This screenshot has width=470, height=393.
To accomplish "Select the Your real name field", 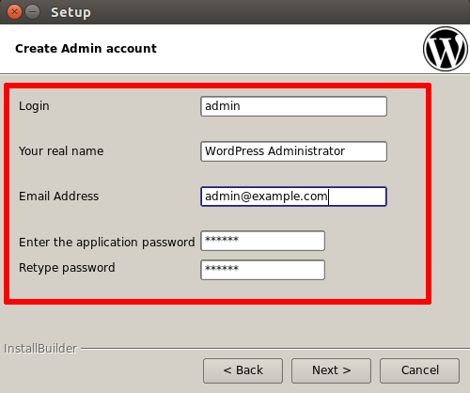I will pos(293,151).
